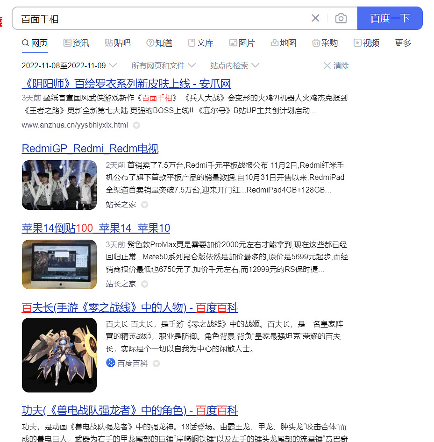Click the X icon to clear the search box

pyautogui.click(x=315, y=18)
